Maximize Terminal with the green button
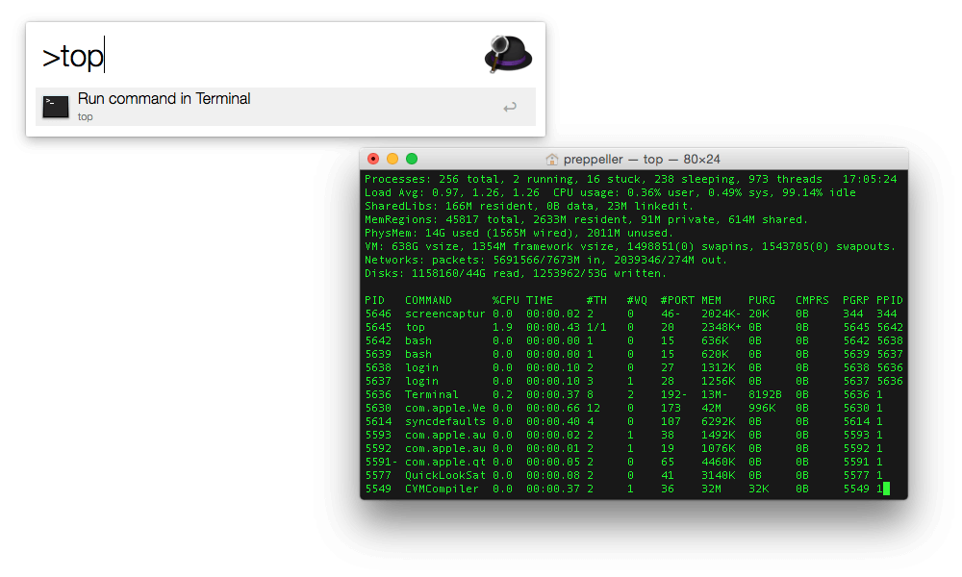This screenshot has width=962, height=577. click(x=412, y=159)
